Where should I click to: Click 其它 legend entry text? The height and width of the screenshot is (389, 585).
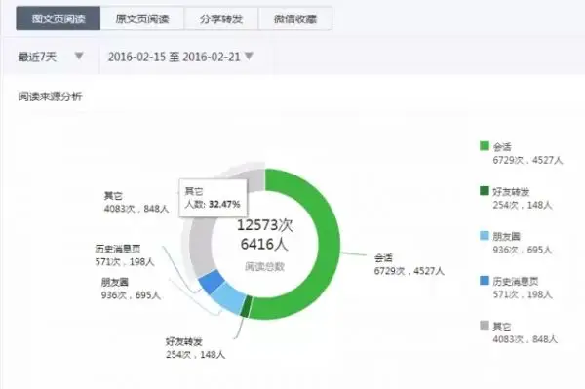(x=502, y=327)
